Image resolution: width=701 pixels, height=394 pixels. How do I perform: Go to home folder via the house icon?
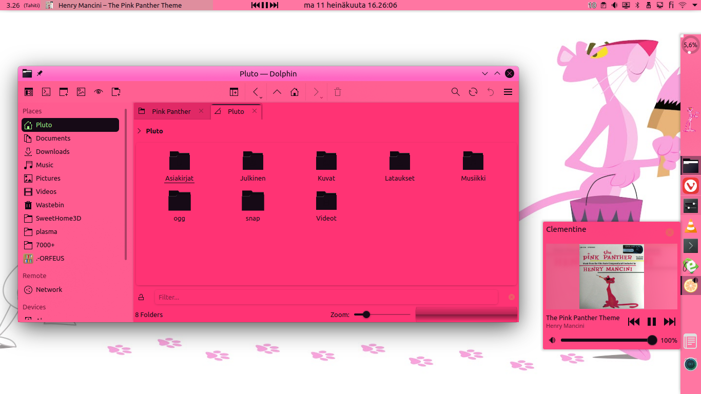pos(295,92)
